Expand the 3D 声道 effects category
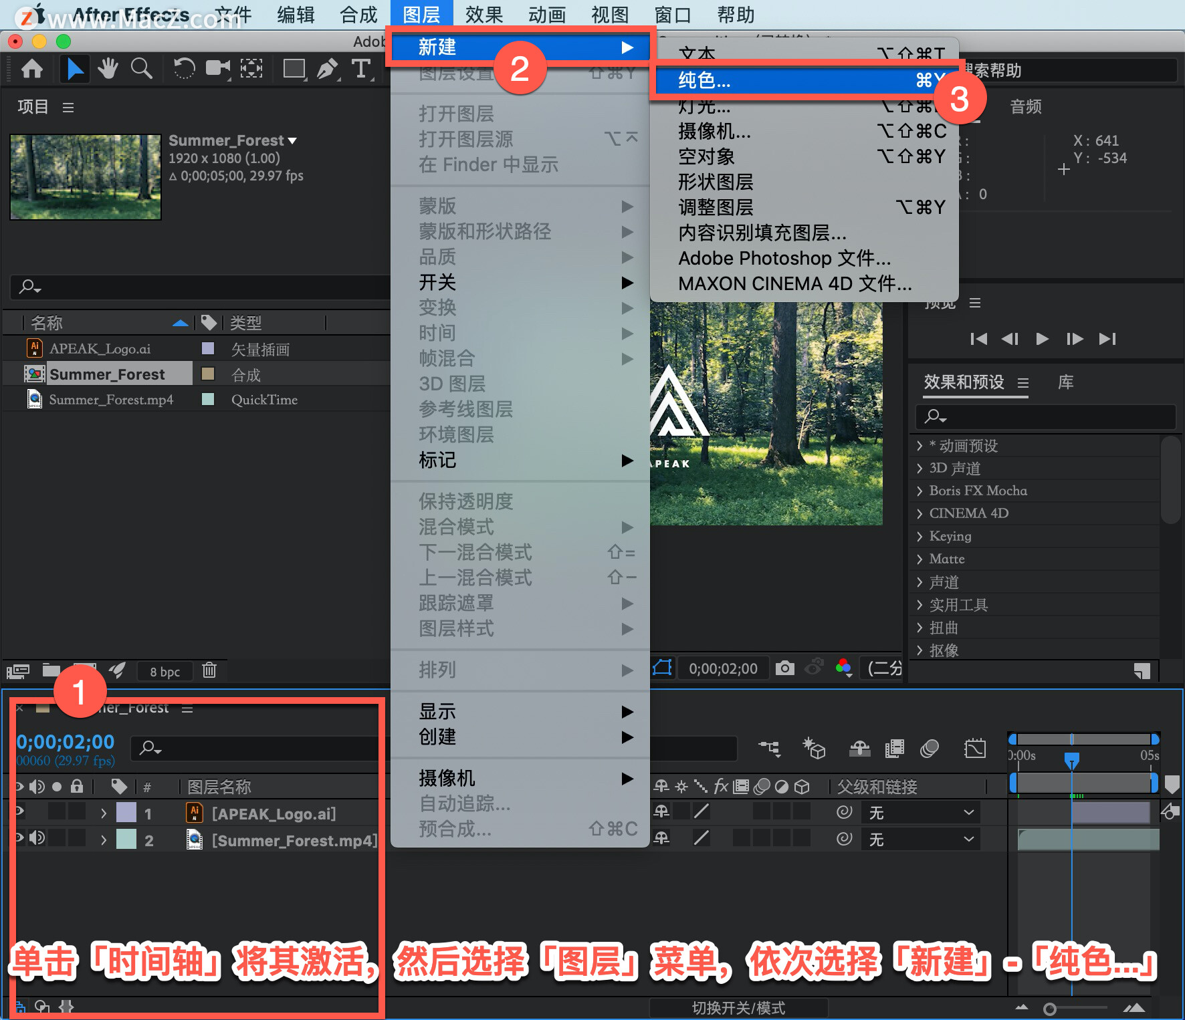1185x1020 pixels. [920, 469]
